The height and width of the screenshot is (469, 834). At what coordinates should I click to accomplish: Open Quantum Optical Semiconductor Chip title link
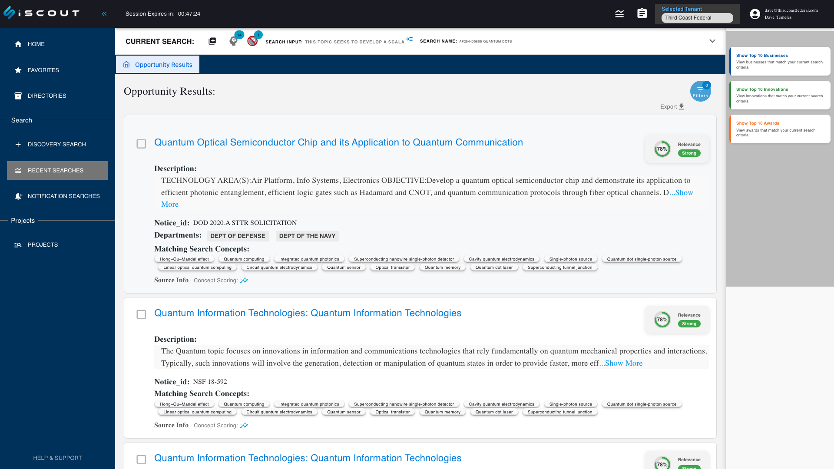[x=338, y=142]
